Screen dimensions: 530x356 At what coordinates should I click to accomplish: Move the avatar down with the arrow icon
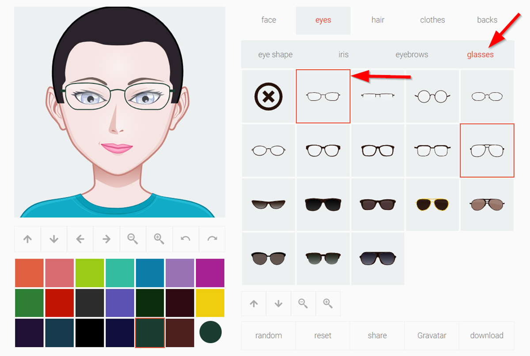54,239
